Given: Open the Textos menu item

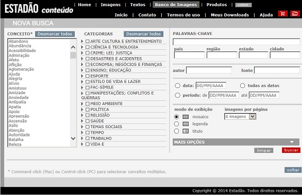Looking at the screenshot, I should pos(138,5).
